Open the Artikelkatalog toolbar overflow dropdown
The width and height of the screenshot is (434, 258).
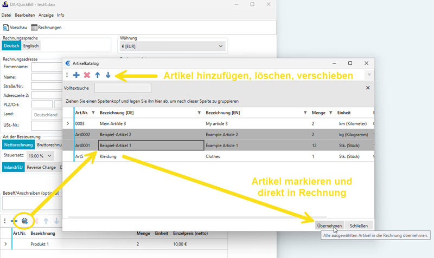[369, 75]
